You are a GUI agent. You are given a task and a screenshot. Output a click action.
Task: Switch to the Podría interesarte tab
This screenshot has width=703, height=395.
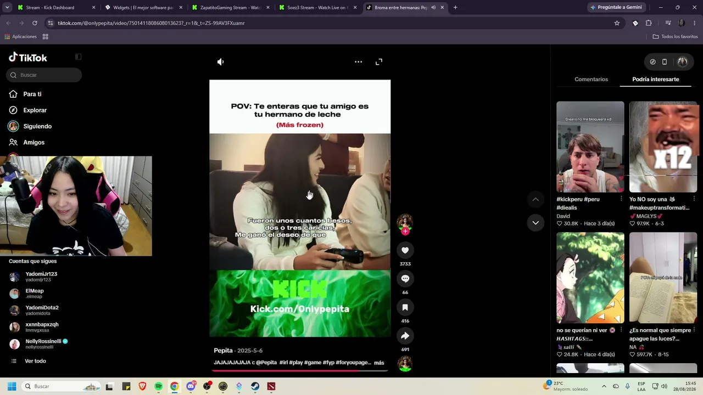point(655,79)
